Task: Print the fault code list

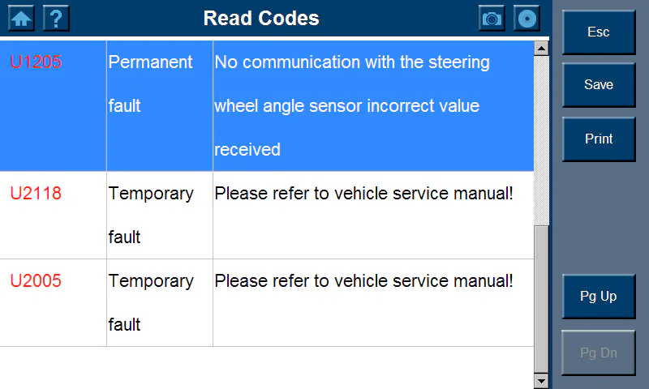Action: click(599, 139)
